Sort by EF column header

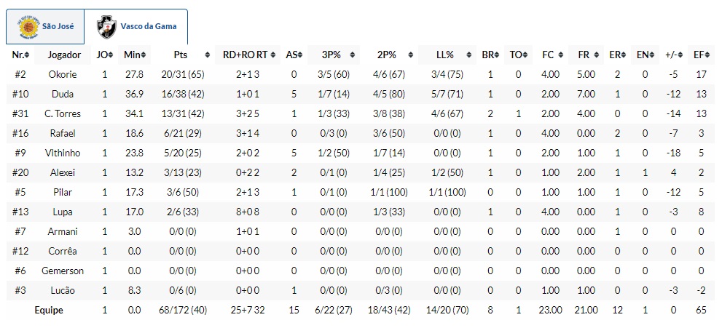(x=702, y=55)
